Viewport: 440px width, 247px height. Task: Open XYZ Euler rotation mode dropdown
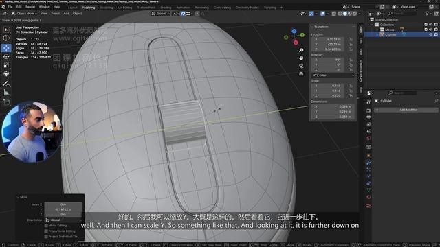pos(333,75)
